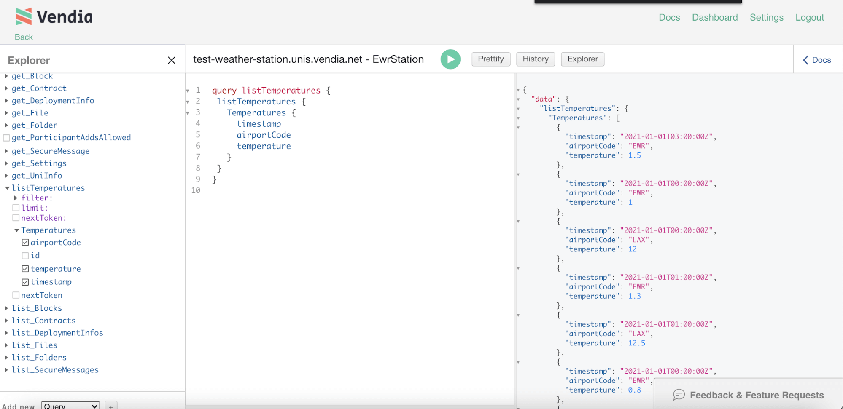This screenshot has height=409, width=843.
Task: Click airportCode on editor line 5
Action: coord(264,135)
